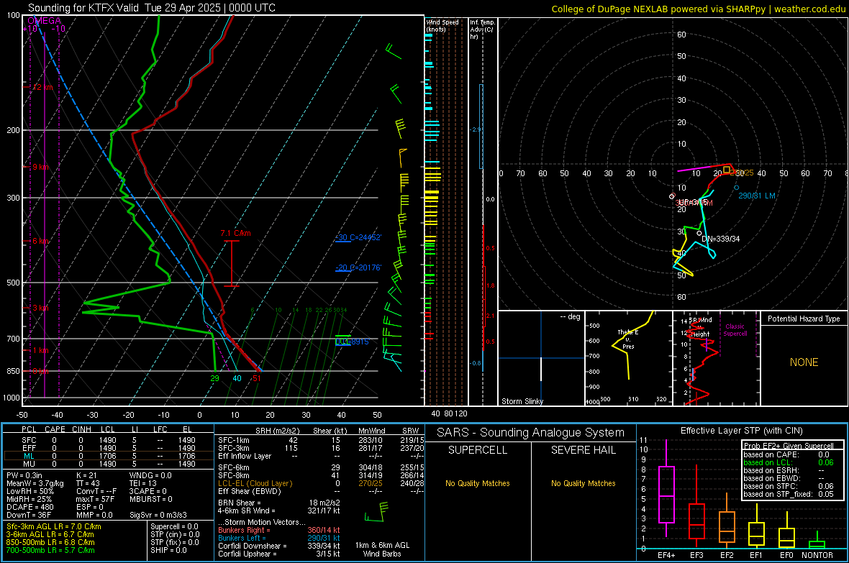
Task: Click the green surface dewpoint value 29
Action: (215, 378)
